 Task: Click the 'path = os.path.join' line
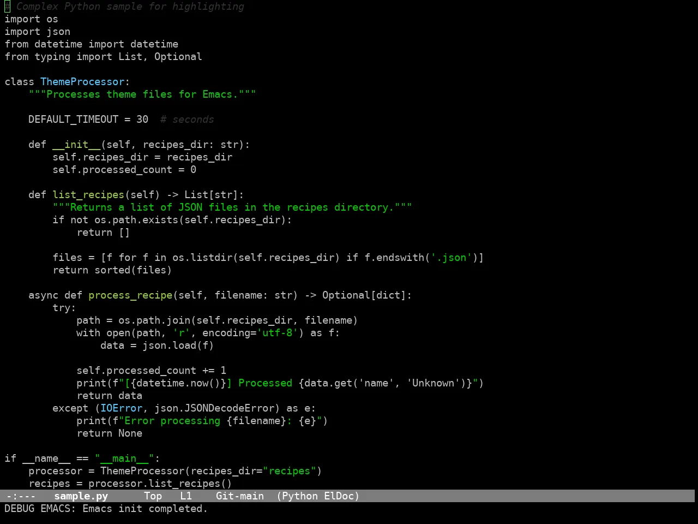(x=217, y=320)
